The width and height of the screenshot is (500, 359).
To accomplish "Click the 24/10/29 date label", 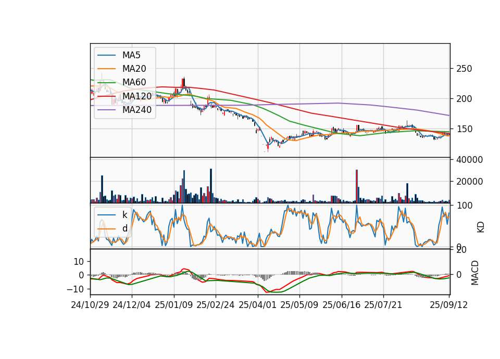I will (x=90, y=305).
